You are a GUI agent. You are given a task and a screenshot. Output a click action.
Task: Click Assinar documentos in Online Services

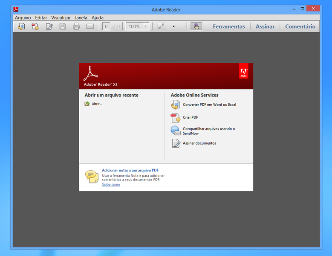click(199, 143)
